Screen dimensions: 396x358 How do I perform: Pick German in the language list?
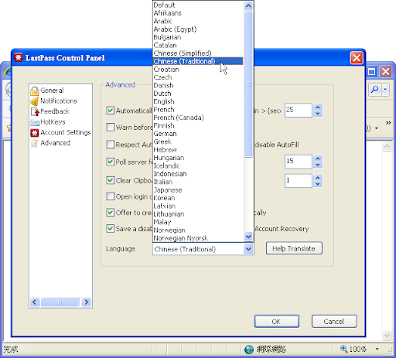pyautogui.click(x=198, y=134)
